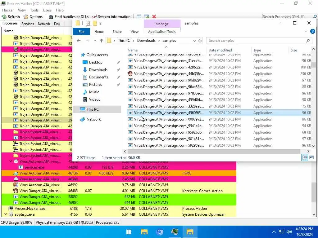Click This PC in the address breadcrumb
Screen dimensions: 318x238
[124, 41]
